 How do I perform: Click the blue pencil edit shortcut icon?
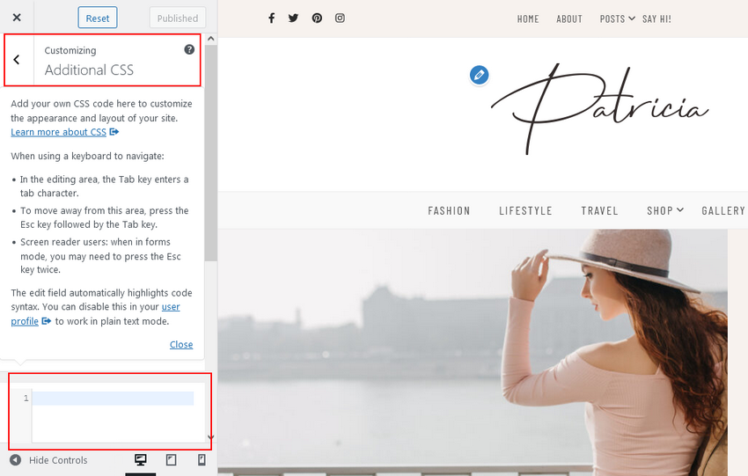click(x=479, y=75)
